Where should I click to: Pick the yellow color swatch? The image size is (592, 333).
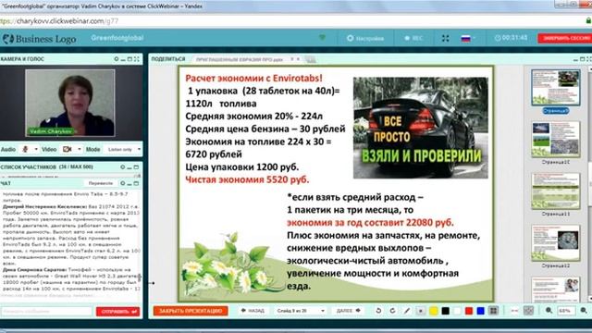click(x=434, y=311)
